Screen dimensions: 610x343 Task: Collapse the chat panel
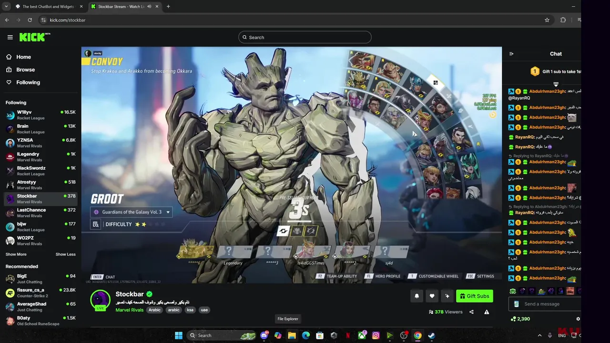[511, 54]
